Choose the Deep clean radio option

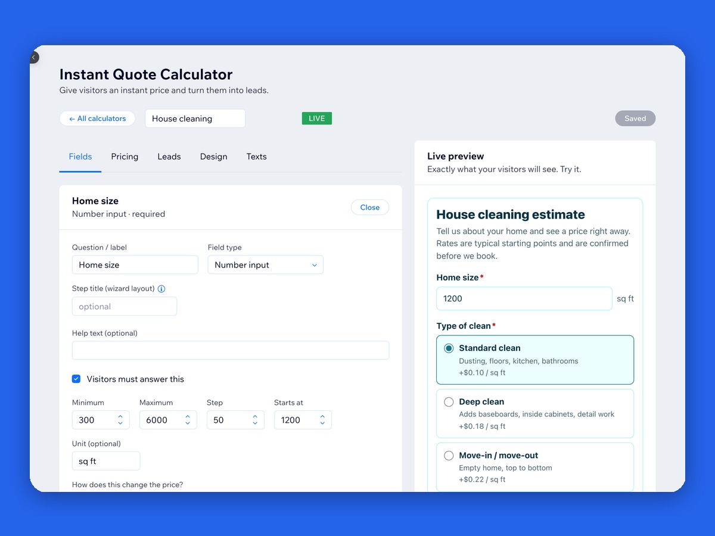[x=449, y=402]
